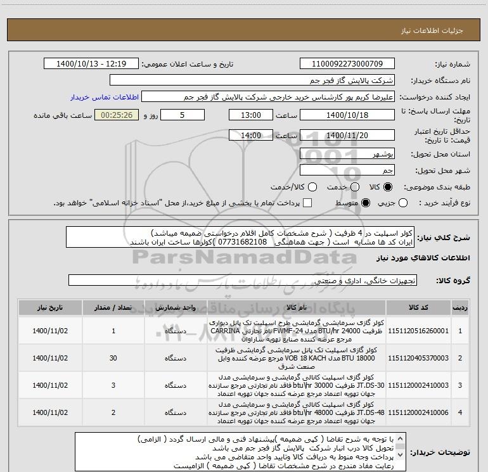Click the دستگاه unit cell in row 2

coord(176,358)
